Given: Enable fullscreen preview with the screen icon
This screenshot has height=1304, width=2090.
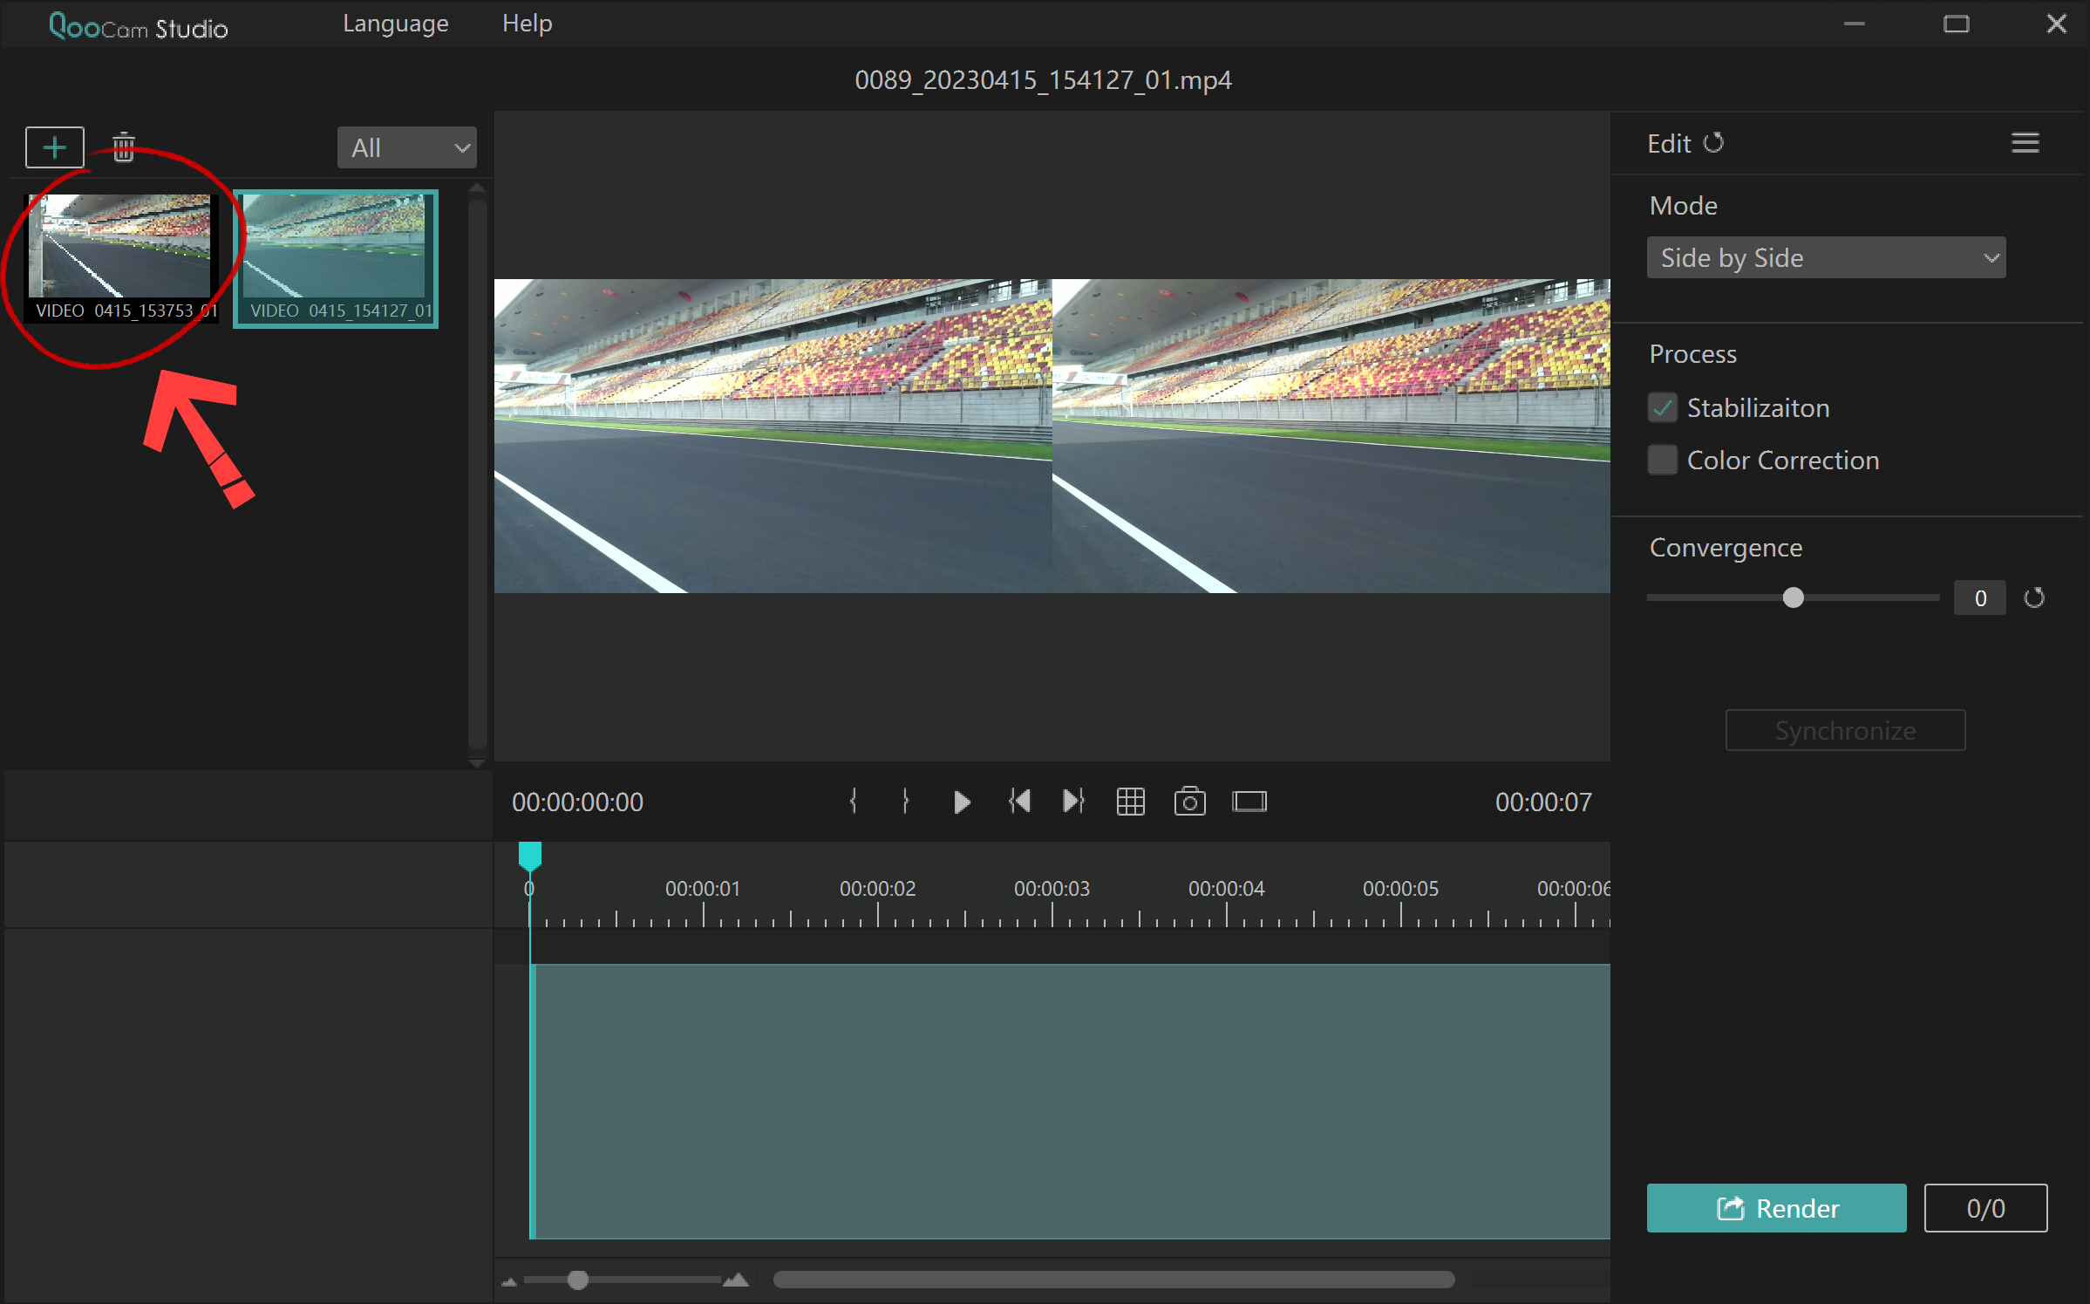Looking at the screenshot, I should [1249, 802].
